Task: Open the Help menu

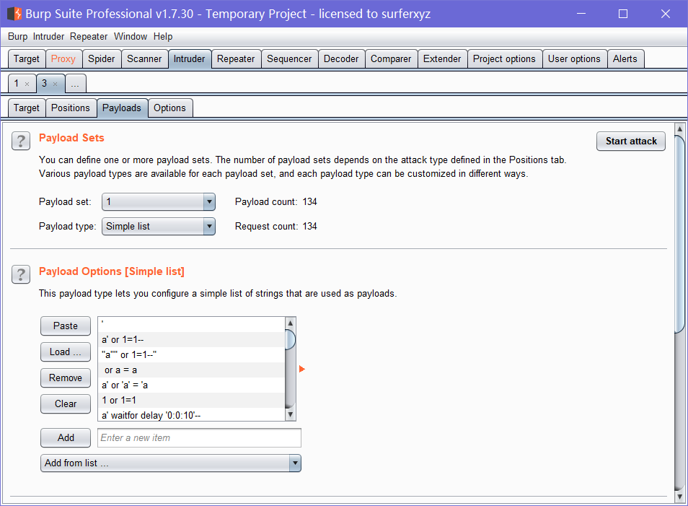Action: coord(163,37)
